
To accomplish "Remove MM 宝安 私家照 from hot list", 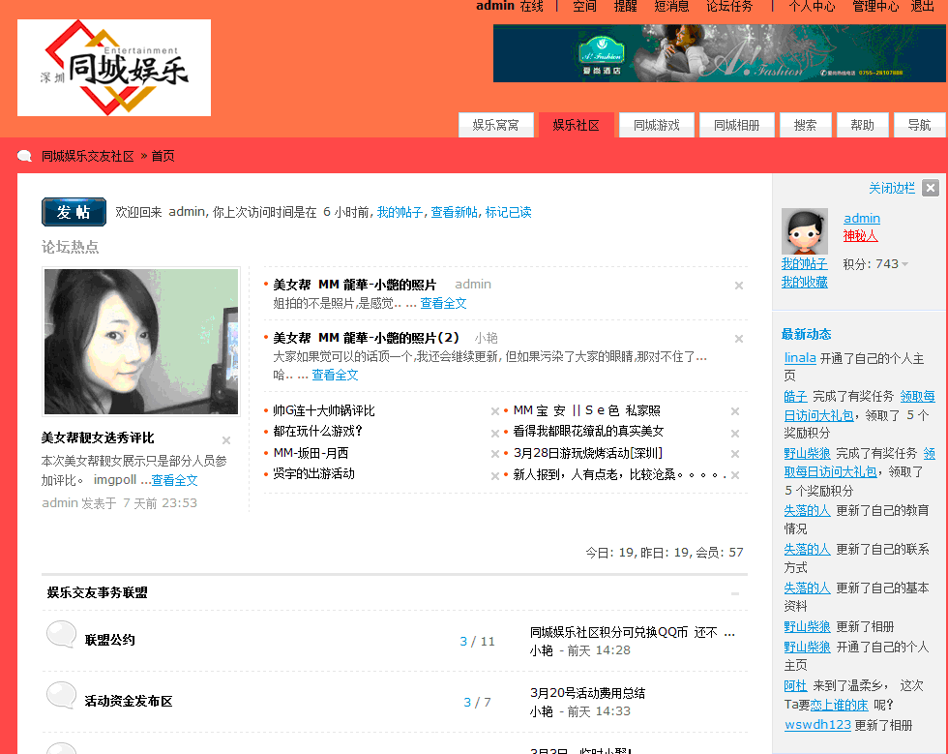I will click(735, 411).
